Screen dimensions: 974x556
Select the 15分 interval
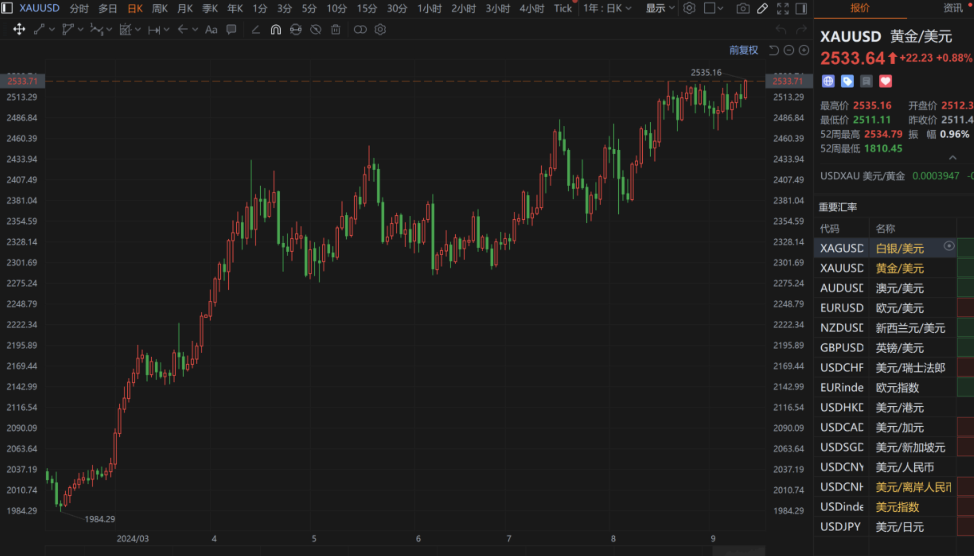(367, 8)
